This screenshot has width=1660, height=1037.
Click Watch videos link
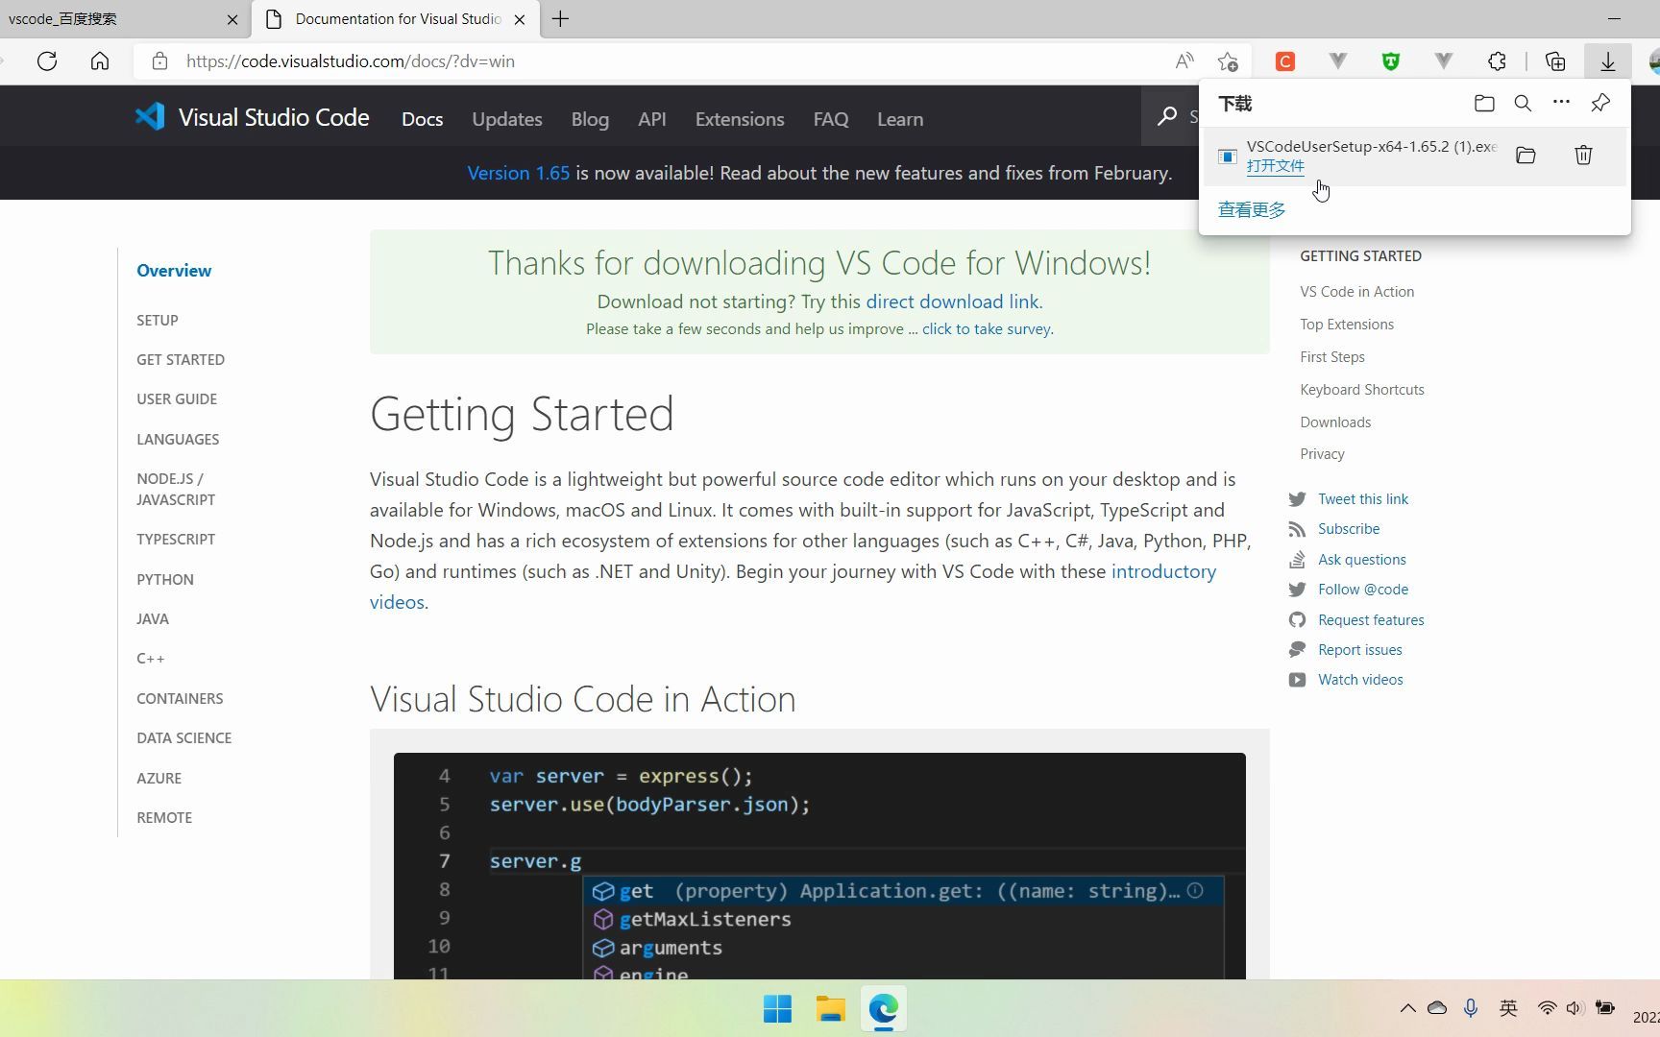pyautogui.click(x=1360, y=680)
